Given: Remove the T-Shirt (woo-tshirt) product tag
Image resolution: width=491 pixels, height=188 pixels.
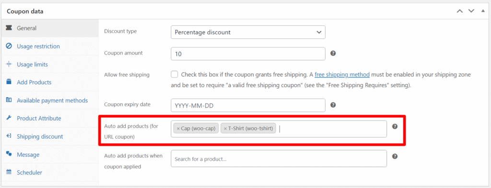Looking at the screenshot, I should coord(225,129).
